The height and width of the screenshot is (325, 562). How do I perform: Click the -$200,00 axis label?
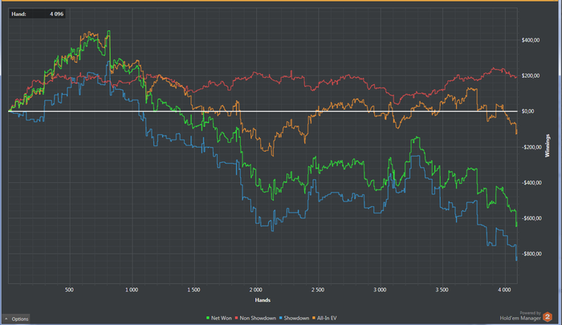coord(531,147)
